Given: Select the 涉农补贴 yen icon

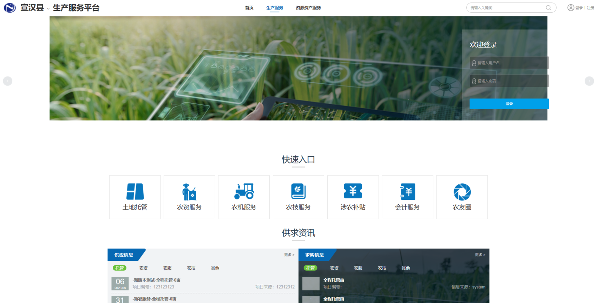Looking at the screenshot, I should 353,191.
